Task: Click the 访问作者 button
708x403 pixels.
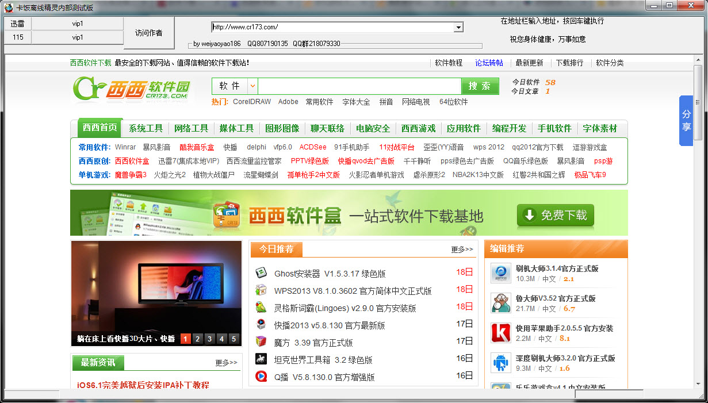Action: pos(149,33)
